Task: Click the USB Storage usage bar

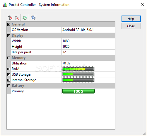Action: click(x=78, y=74)
